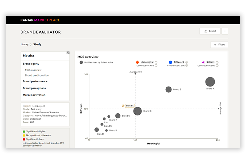The image size is (246, 164).
Task: Click the yellow No significant difference swatch
Action: (x=24, y=135)
